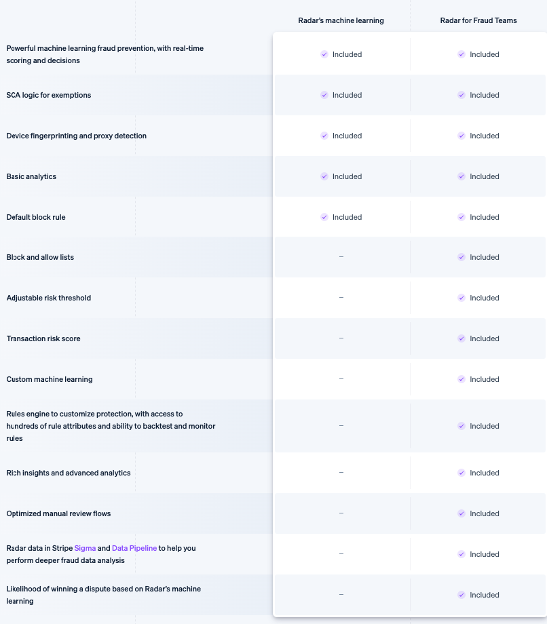Click the Data Pipeline link
Viewport: 547px width, 624px height.
point(134,548)
